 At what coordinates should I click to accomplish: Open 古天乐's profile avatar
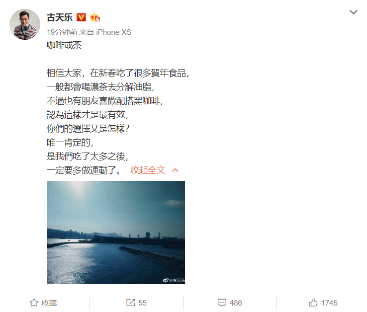pos(25,24)
